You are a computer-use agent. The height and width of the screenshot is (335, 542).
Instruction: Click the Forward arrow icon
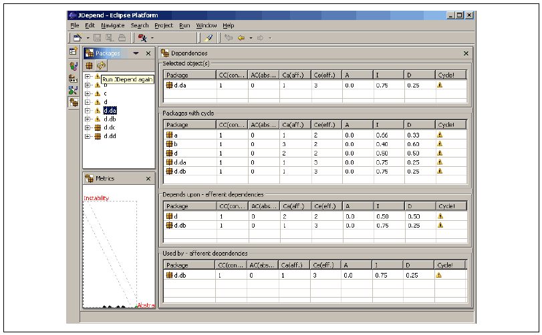(260, 38)
